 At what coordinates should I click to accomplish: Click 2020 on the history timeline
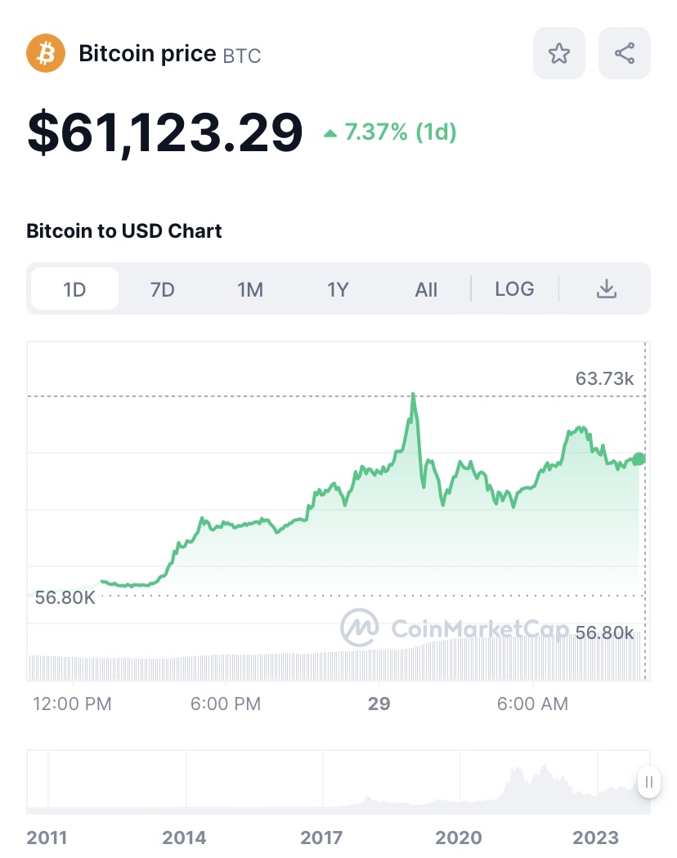pos(459,838)
